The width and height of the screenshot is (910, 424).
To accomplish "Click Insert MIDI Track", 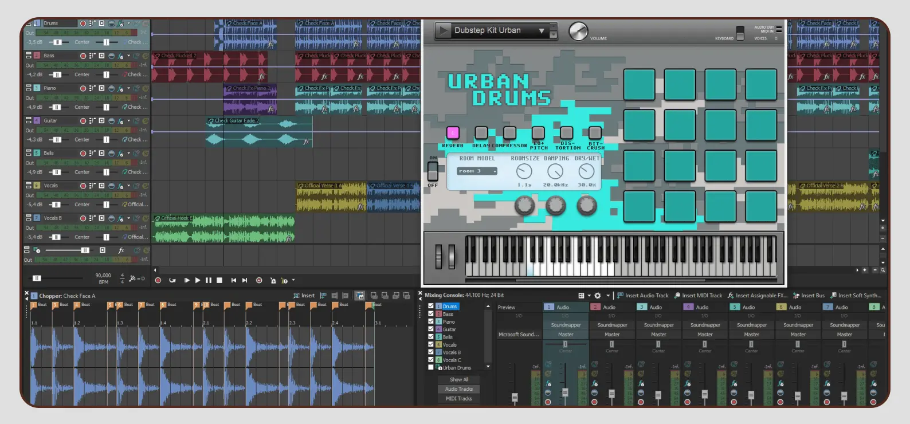I will coord(698,296).
